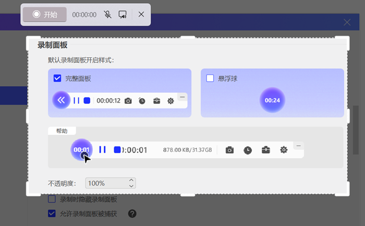Close the snipping recorder toolbar
This screenshot has width=365, height=226.
click(x=141, y=15)
